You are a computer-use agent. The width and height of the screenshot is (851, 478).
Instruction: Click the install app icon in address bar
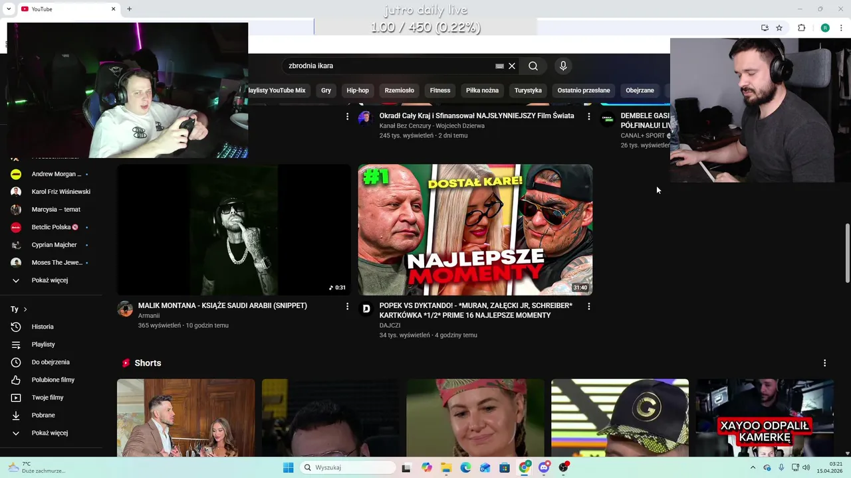coord(765,28)
